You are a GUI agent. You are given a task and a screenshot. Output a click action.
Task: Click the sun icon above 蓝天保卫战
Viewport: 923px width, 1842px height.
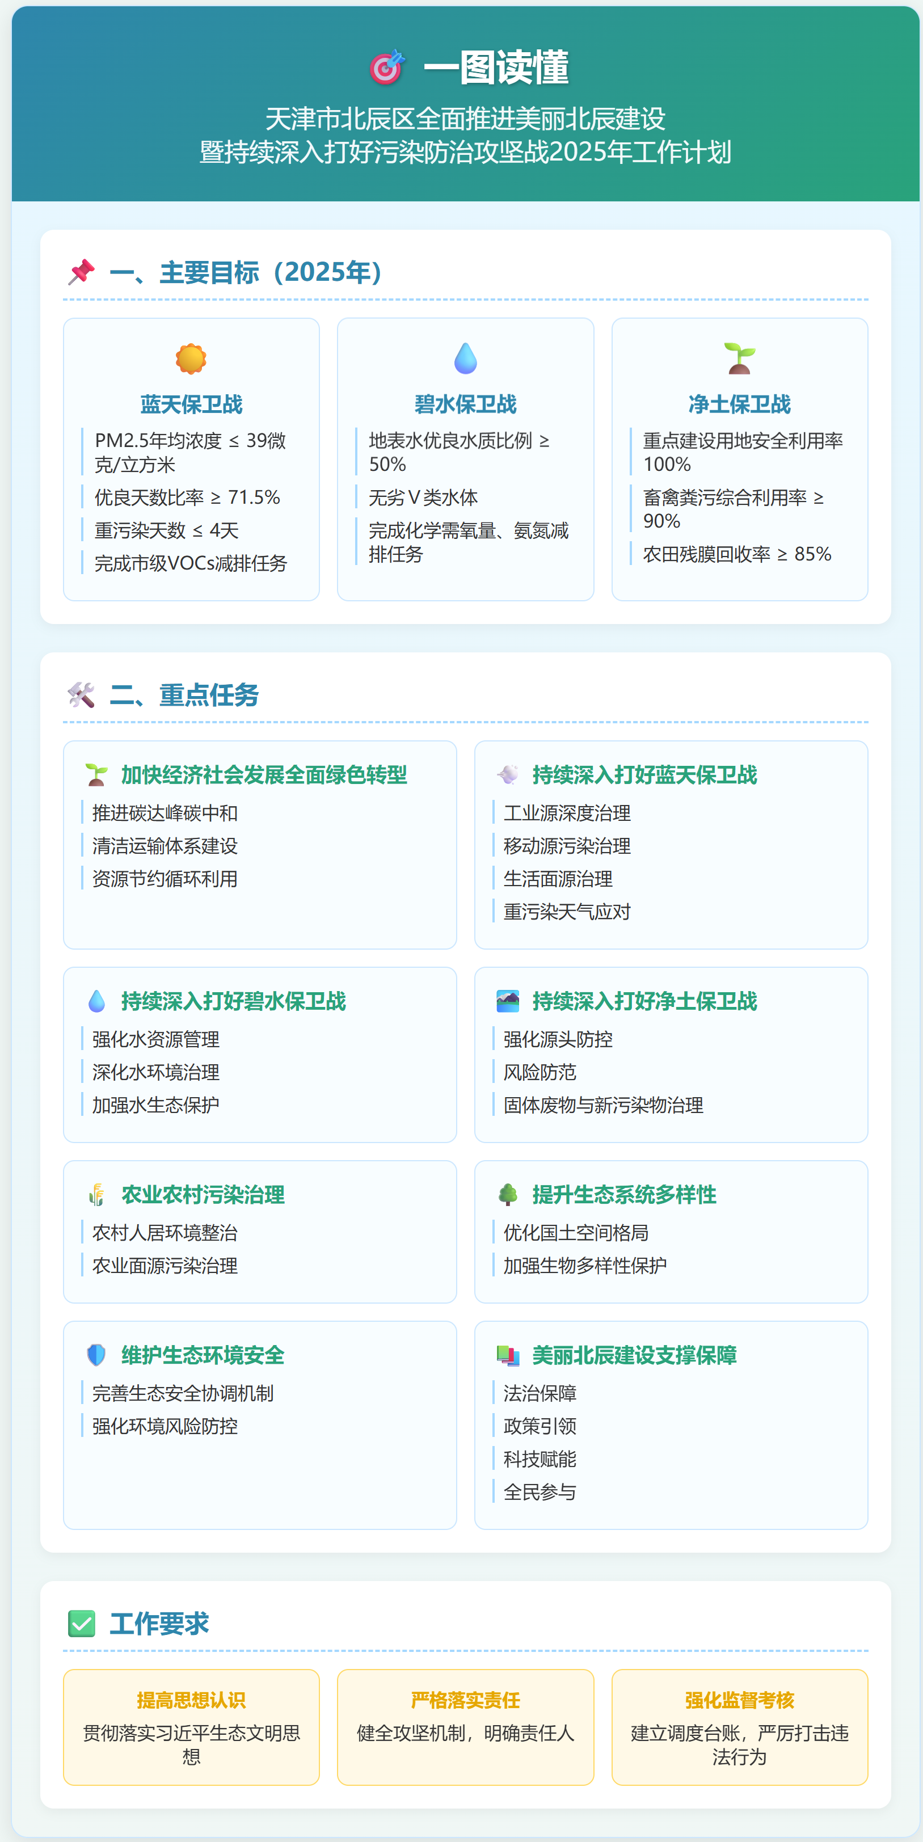point(191,359)
